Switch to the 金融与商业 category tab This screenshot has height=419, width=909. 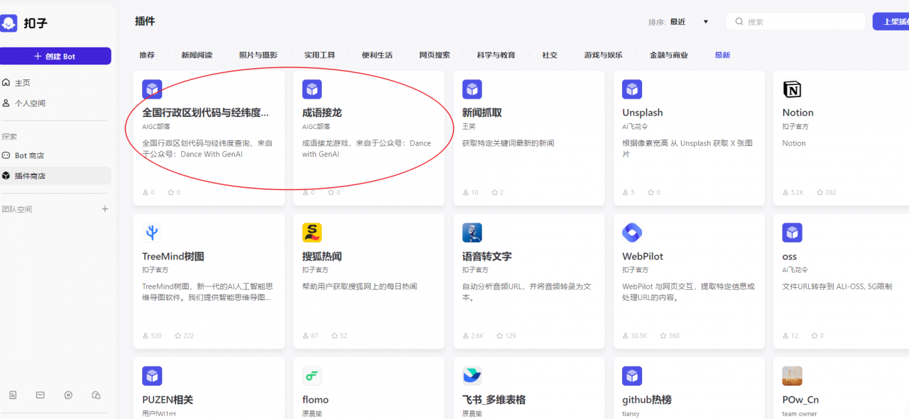coord(669,55)
